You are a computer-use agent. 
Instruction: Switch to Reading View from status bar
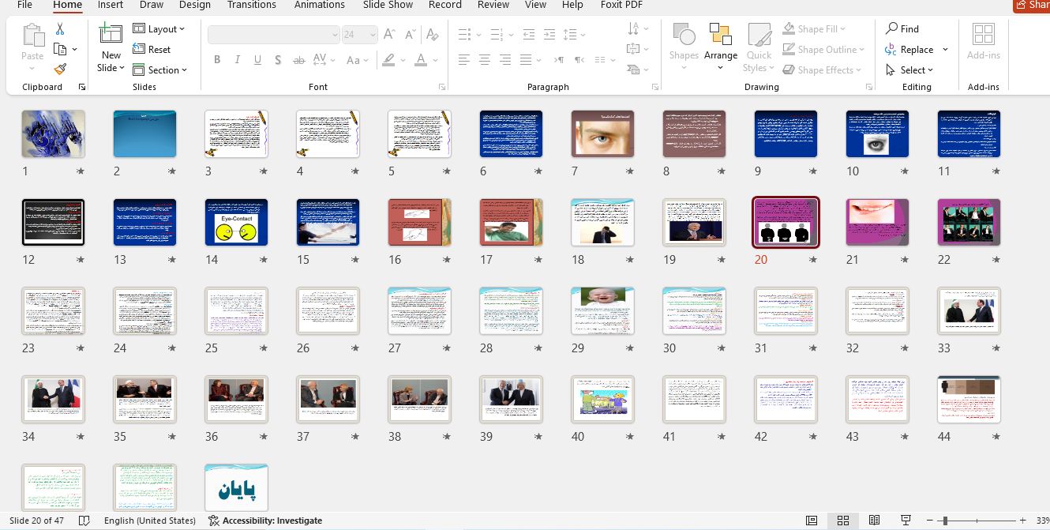point(874,521)
